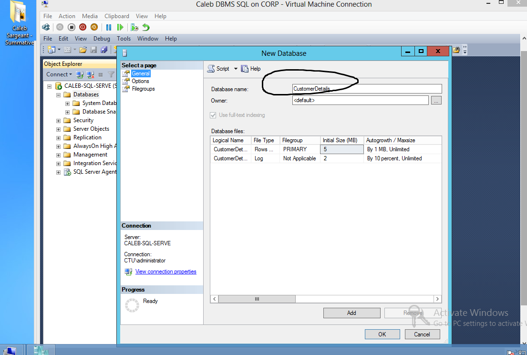This screenshot has height=355, width=527.
Task: Open the Script dropdown arrow
Action: pos(236,69)
